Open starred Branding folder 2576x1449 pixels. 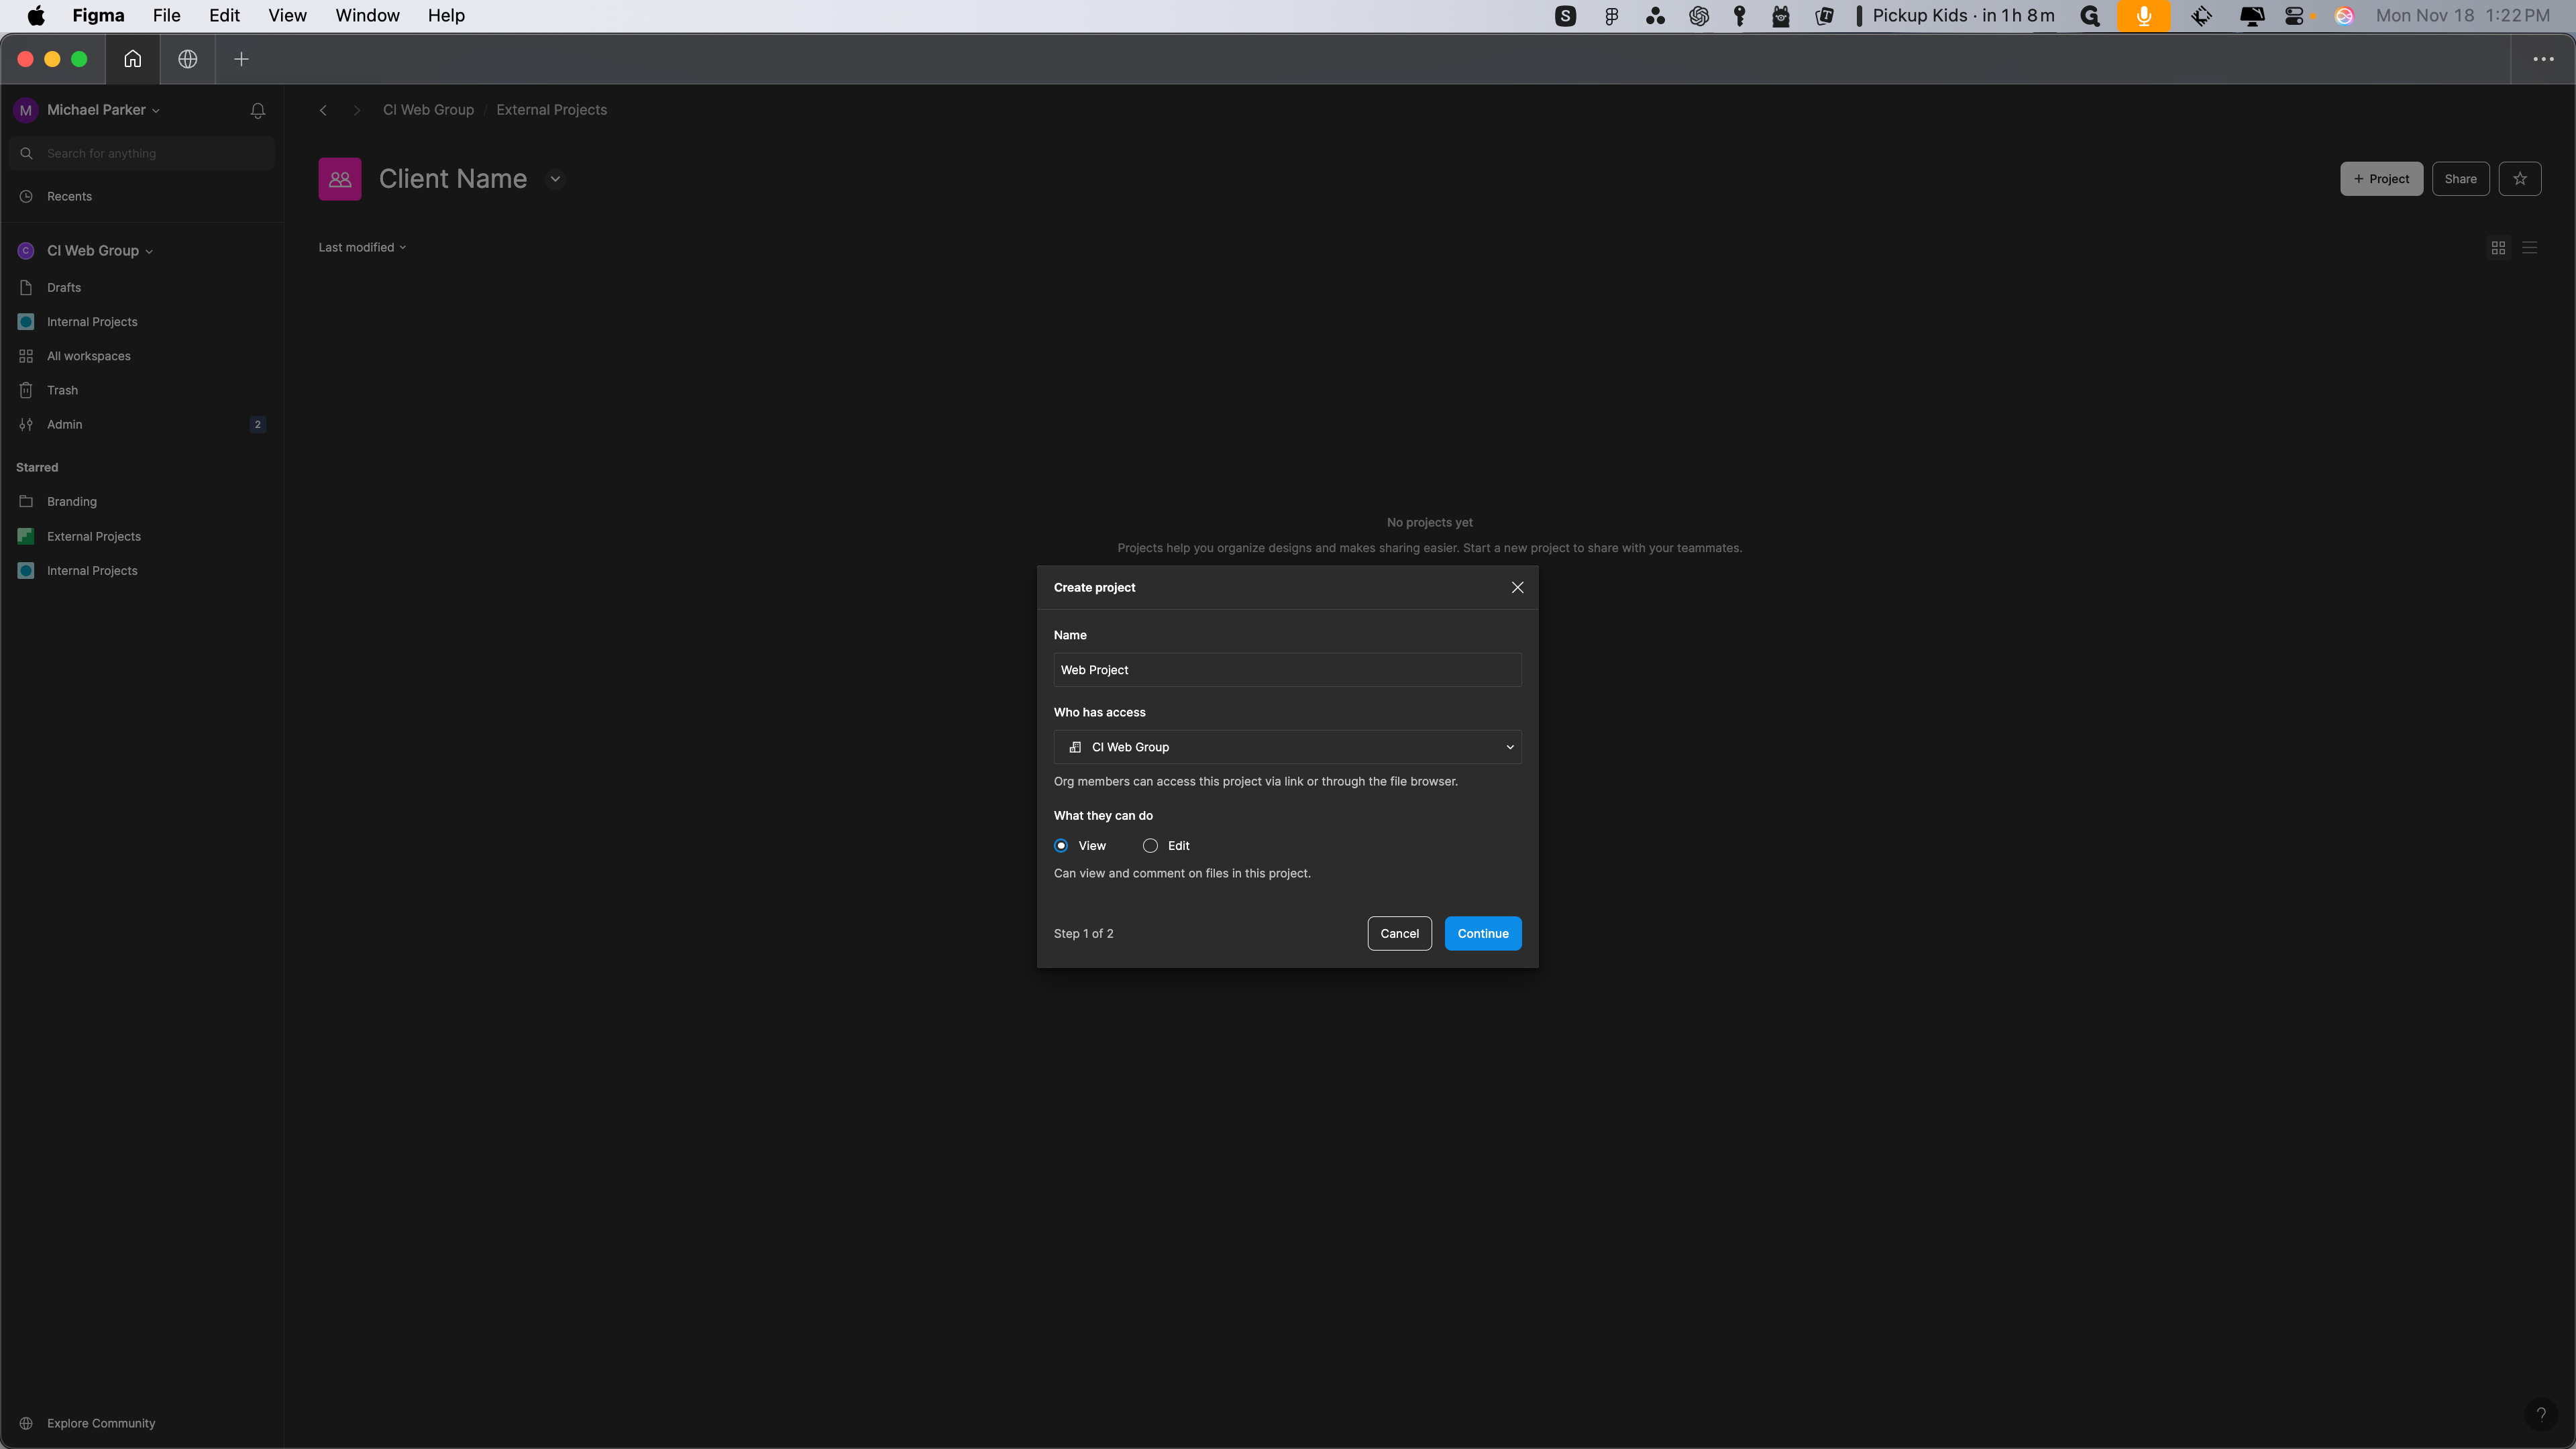142,502
